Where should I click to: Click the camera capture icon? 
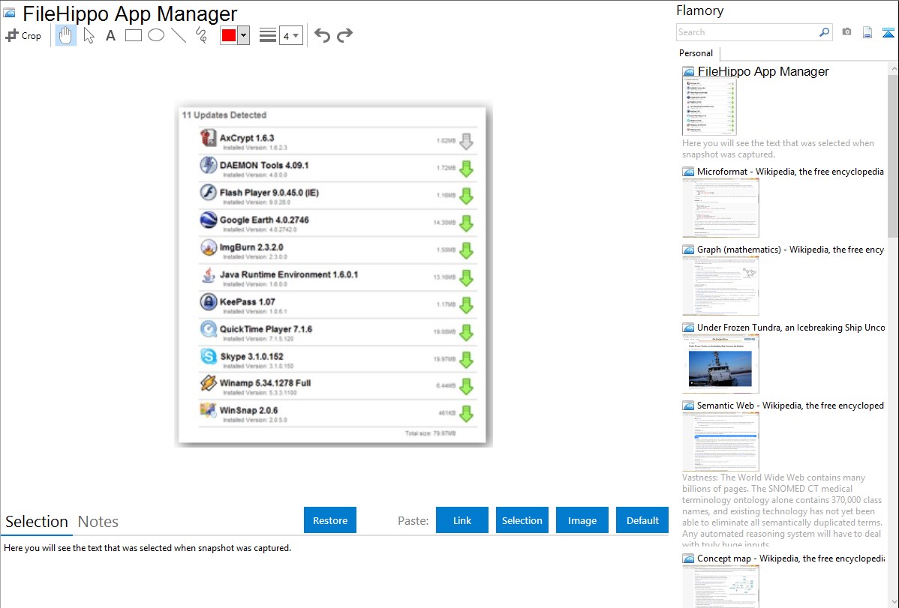[x=846, y=32]
